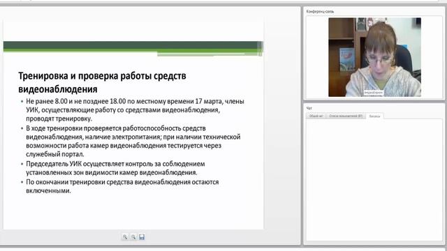Open the Список пользователей tab

click(346, 116)
